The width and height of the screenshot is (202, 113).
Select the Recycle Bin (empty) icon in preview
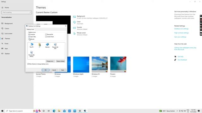click(32, 54)
